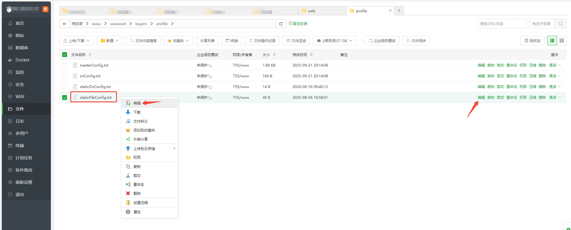Open 回收站 recycle bin

click(x=532, y=41)
